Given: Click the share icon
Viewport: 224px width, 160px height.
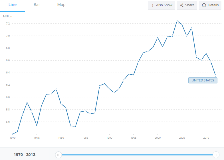Looking at the screenshot, I should coord(182,5).
